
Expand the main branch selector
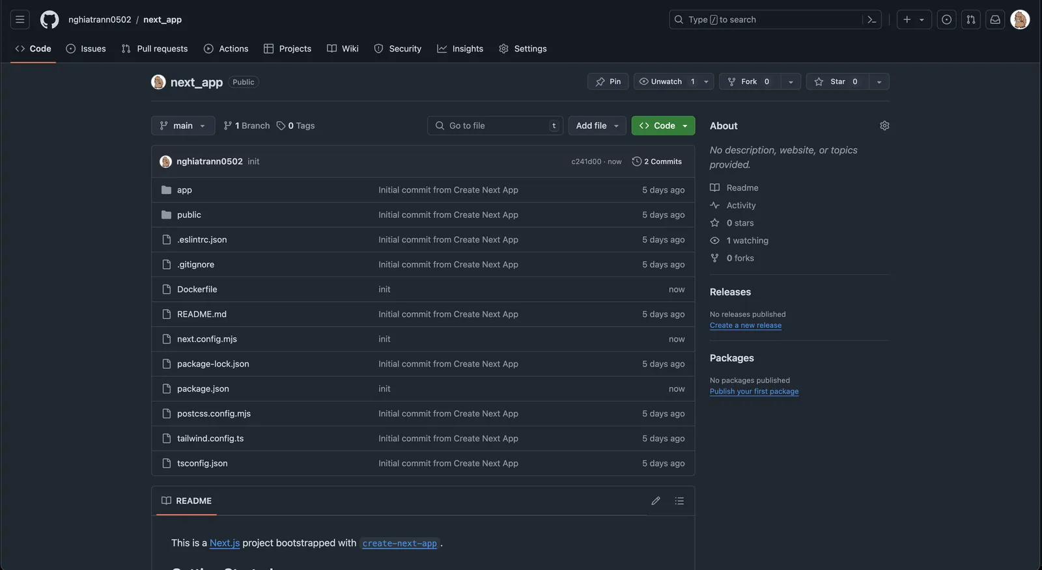[183, 126]
